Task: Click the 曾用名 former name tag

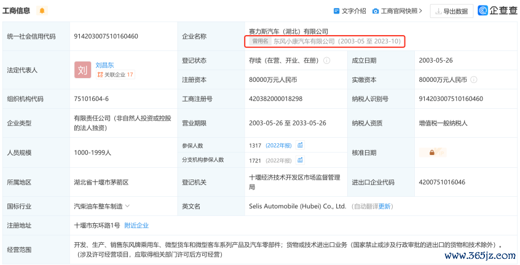Action: coord(260,41)
